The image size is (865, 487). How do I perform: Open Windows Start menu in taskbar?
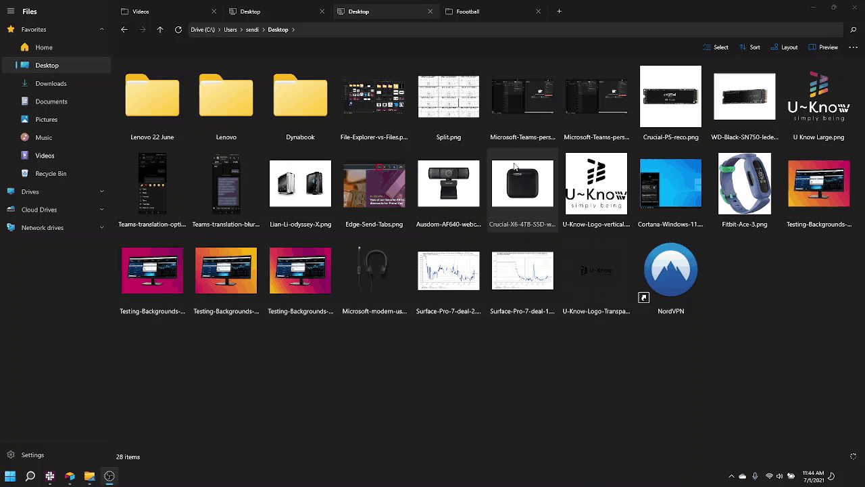click(10, 476)
